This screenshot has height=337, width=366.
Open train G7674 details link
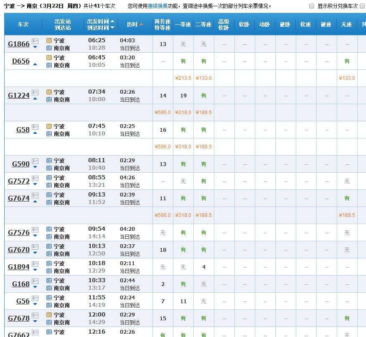point(19,198)
